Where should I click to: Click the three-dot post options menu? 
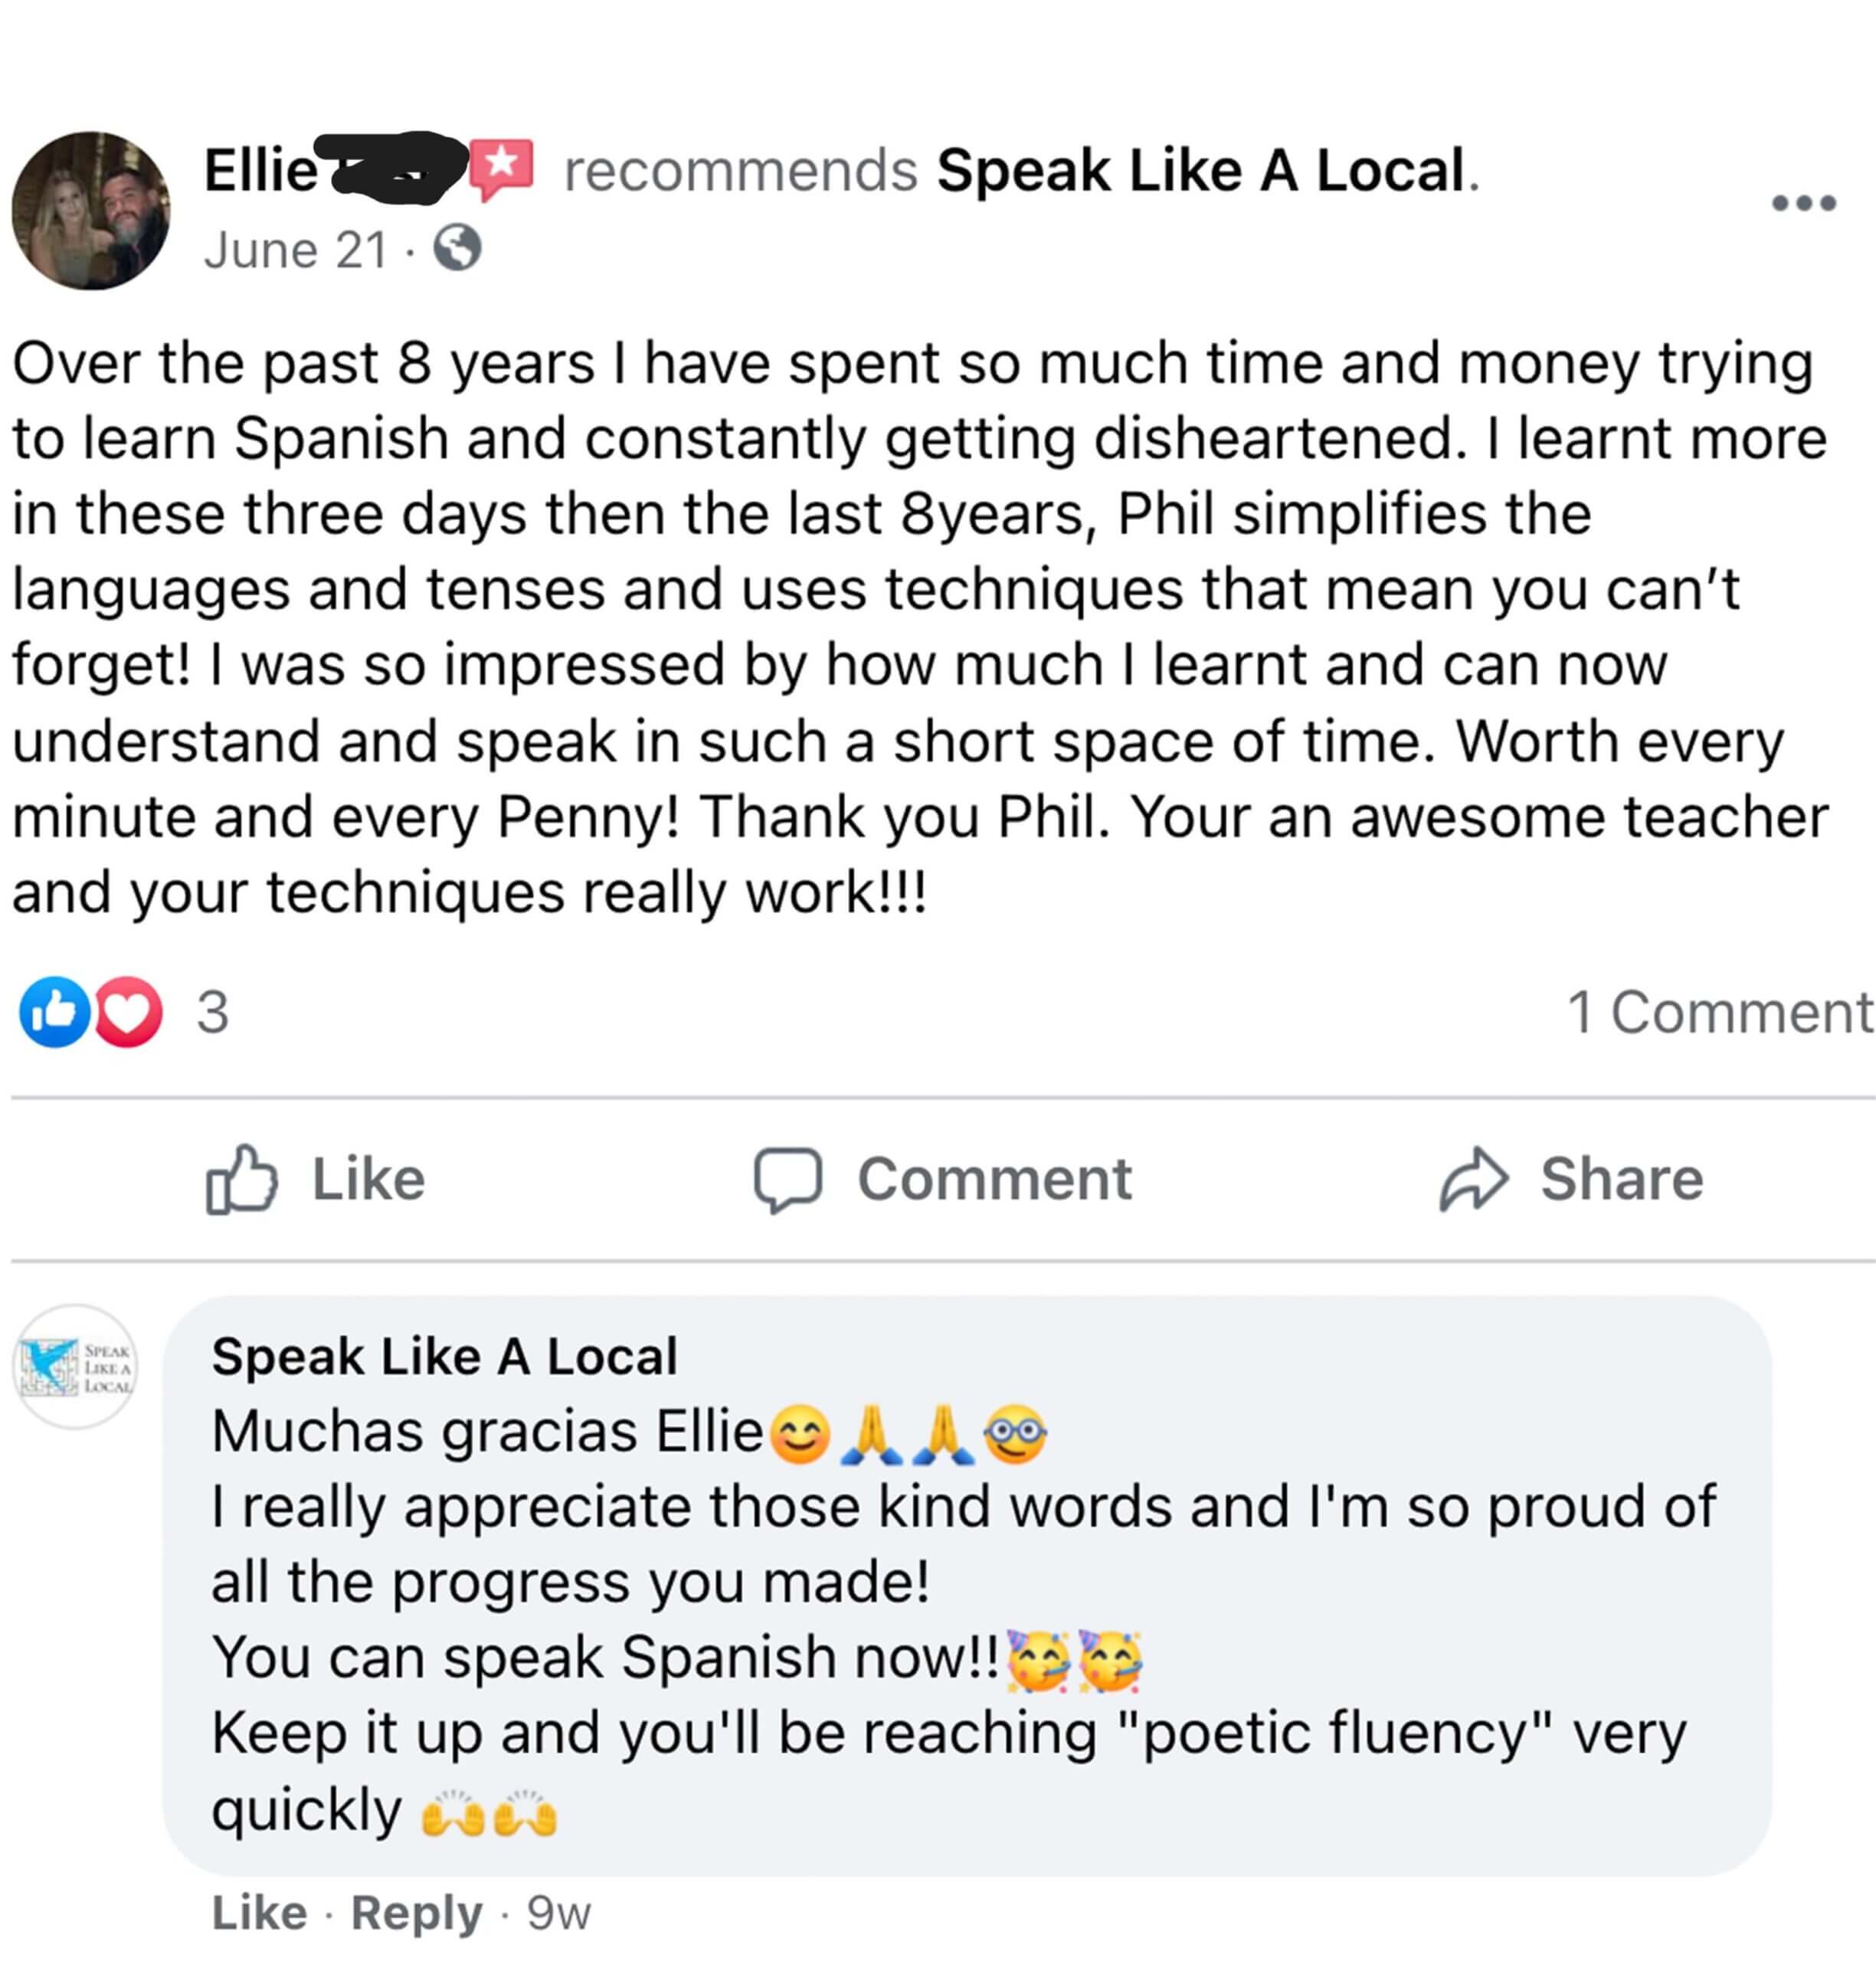pos(1803,203)
